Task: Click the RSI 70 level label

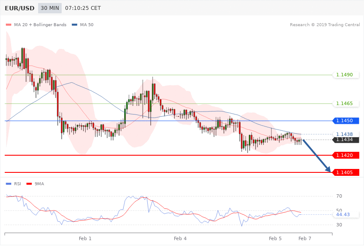Action: [339, 196]
